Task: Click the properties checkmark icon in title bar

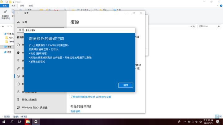Action: tap(7, 2)
